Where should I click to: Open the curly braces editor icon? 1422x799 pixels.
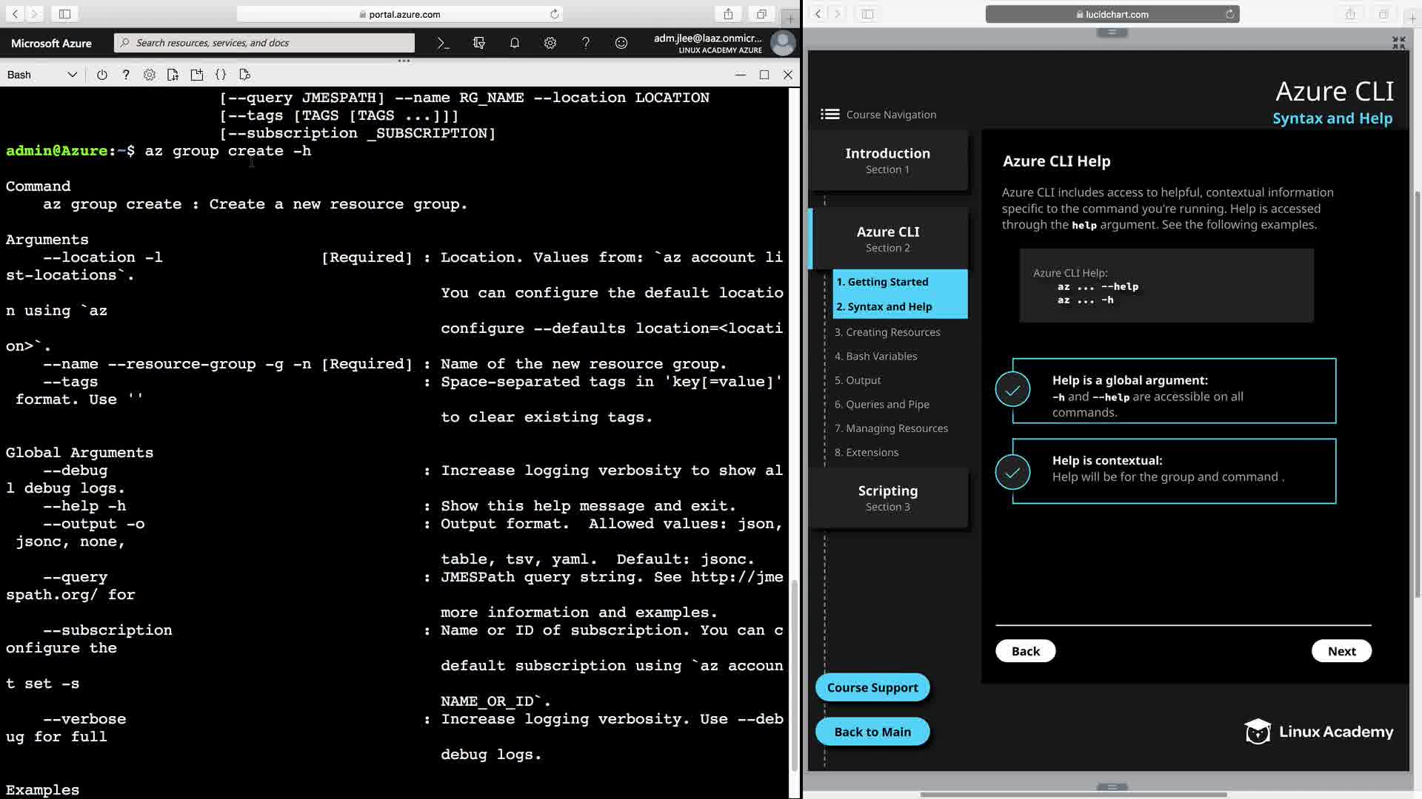(x=220, y=75)
